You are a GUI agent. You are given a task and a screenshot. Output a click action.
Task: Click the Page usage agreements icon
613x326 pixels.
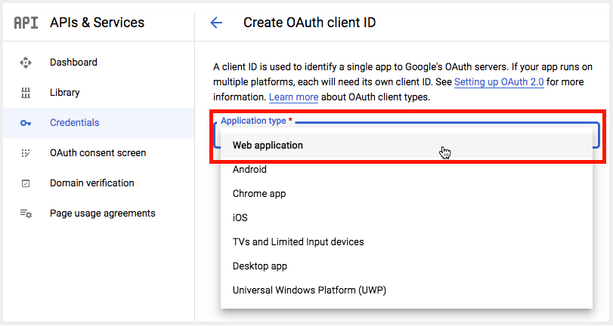pyautogui.click(x=26, y=214)
